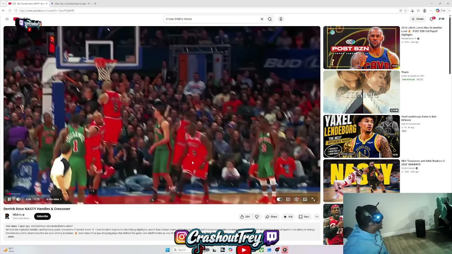
Task: Click into the YouTube search field
Action: tap(212, 19)
